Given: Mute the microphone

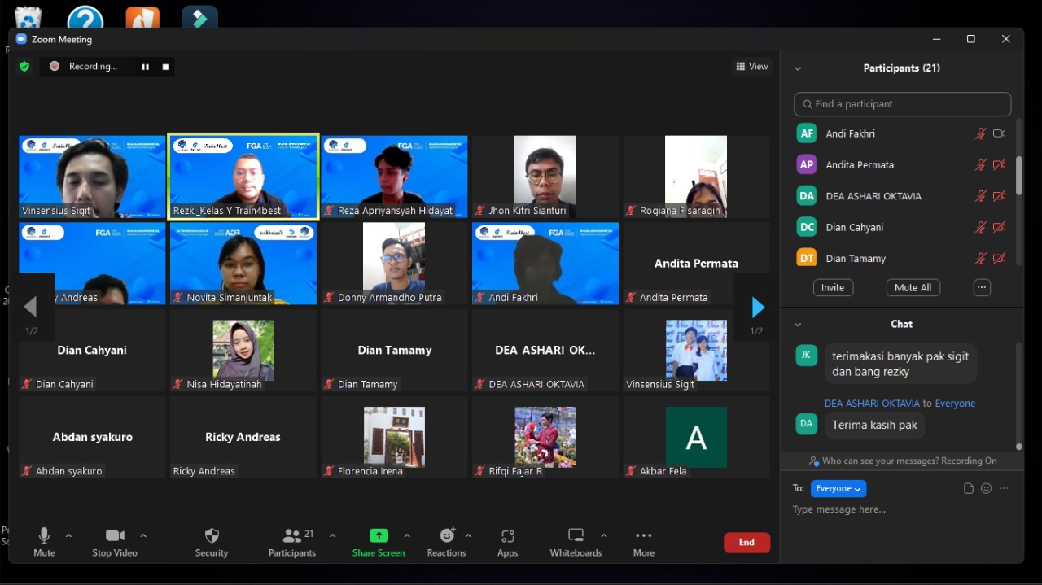Looking at the screenshot, I should click(x=44, y=541).
